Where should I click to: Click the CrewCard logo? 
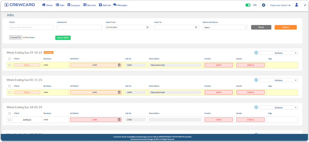[x=20, y=5]
